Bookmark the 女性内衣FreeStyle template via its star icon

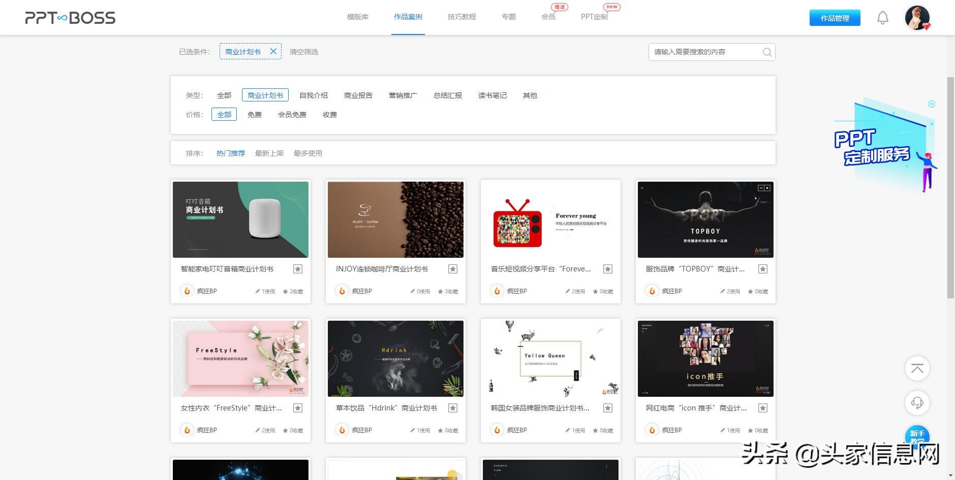(298, 407)
